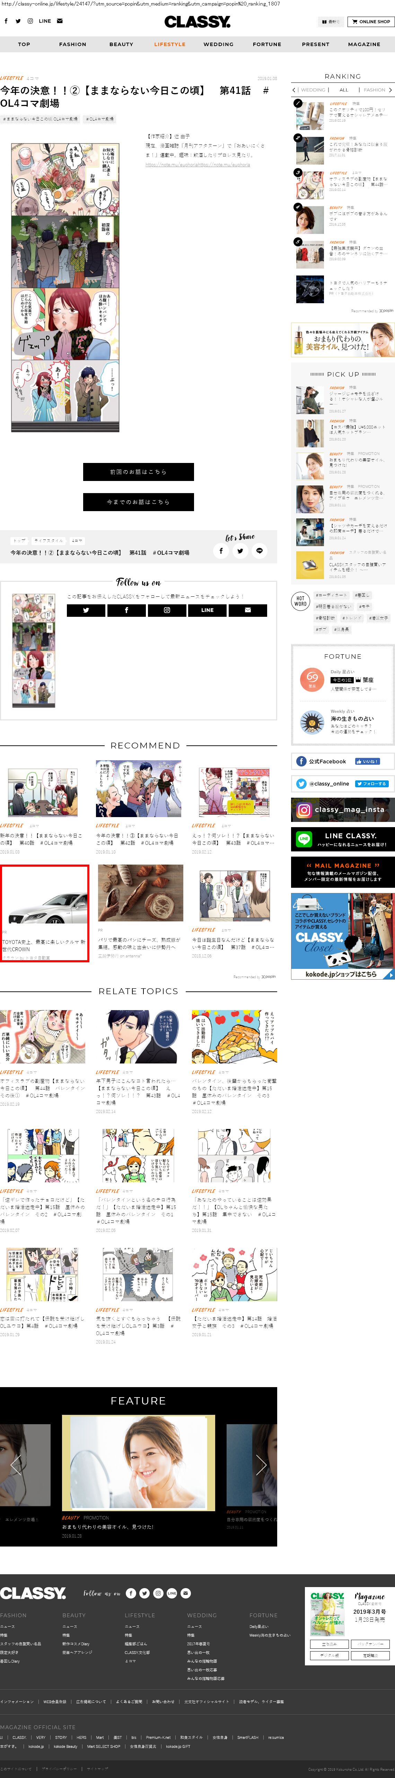Click Instagram button under Follow us on

(x=166, y=610)
